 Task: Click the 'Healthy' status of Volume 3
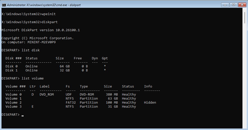pyautogui.click(x=129, y=107)
